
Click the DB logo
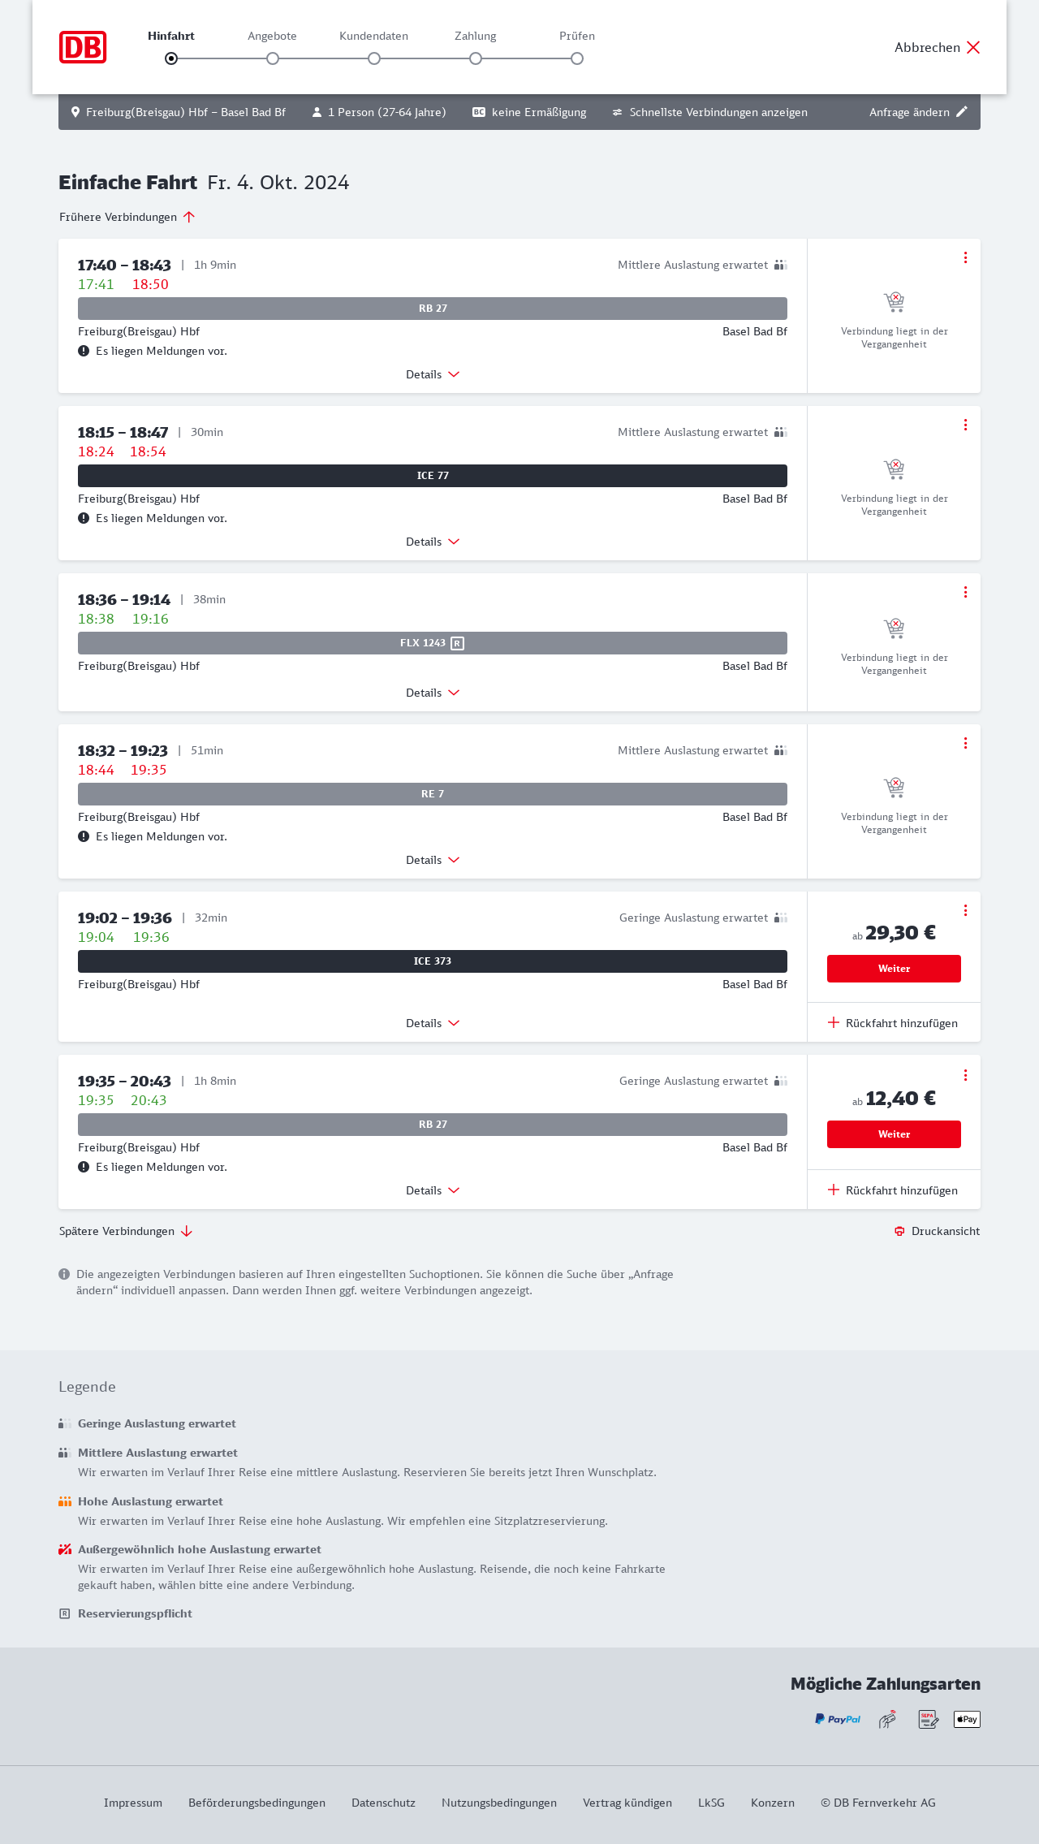click(83, 47)
